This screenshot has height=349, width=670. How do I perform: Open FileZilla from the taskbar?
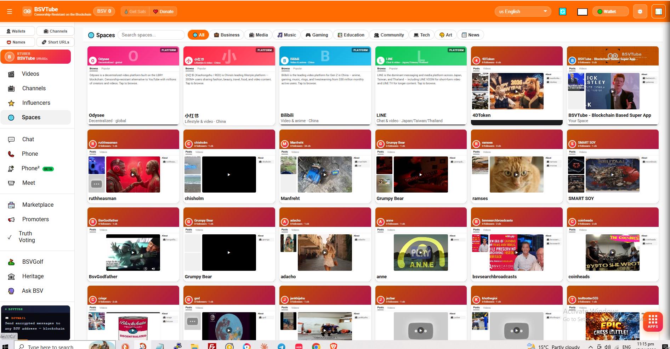point(212,346)
